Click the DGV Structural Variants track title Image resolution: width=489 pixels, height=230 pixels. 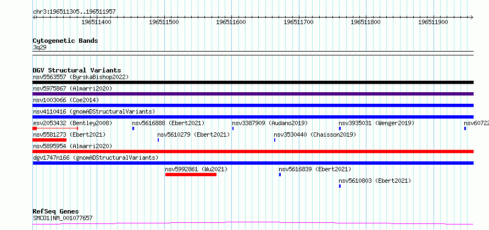point(77,70)
